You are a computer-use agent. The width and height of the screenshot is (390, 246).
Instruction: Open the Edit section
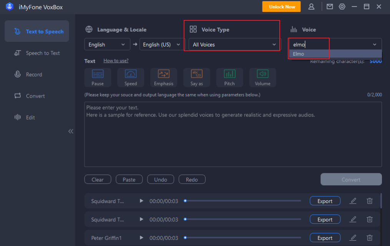click(x=37, y=117)
